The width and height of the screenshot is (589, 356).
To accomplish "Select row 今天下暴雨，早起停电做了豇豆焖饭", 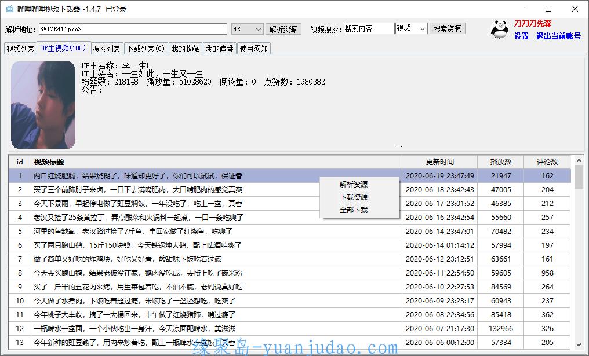I will pos(290,203).
